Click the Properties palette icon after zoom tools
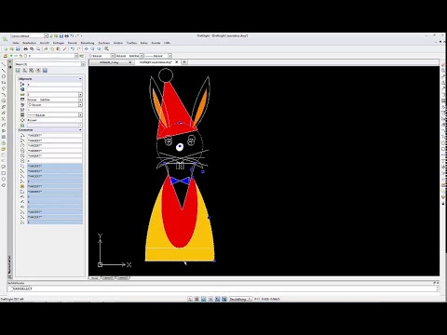This screenshot has height=335, width=447. (x=106, y=49)
